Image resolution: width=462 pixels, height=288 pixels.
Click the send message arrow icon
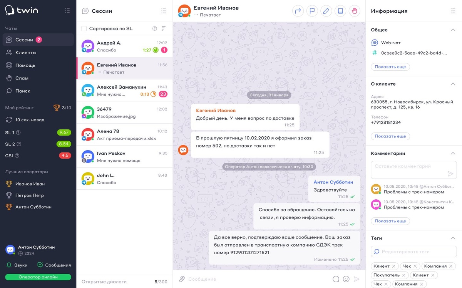pyautogui.click(x=357, y=279)
